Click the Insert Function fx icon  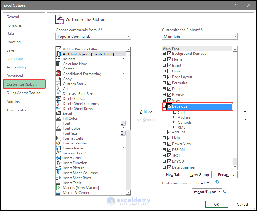tap(58, 163)
